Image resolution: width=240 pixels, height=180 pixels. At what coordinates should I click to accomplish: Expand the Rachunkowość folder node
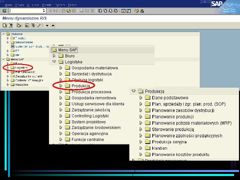pos(8,72)
